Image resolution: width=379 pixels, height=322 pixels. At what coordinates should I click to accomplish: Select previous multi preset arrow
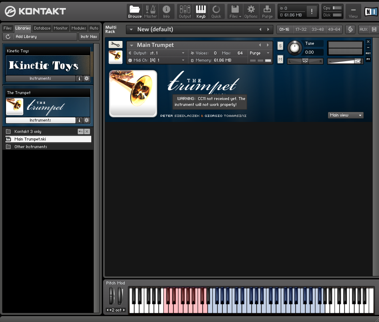[260, 30]
